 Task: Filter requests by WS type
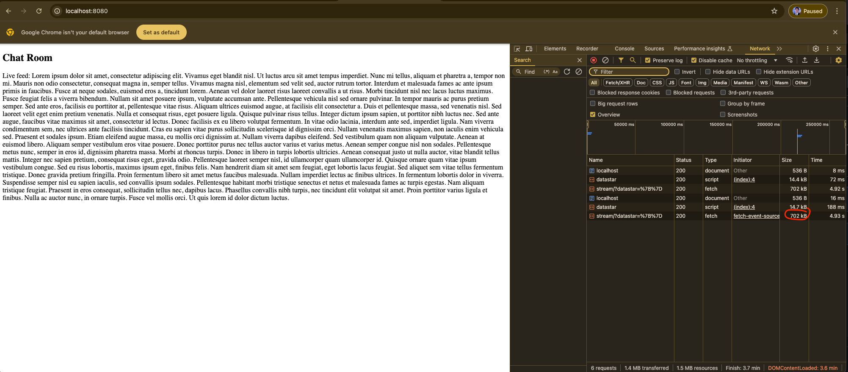coord(764,83)
